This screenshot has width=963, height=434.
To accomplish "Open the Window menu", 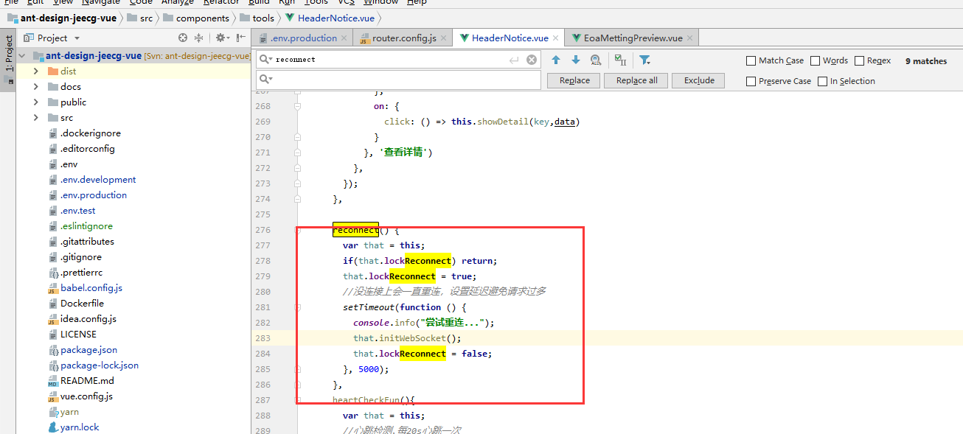I will click(x=381, y=2).
